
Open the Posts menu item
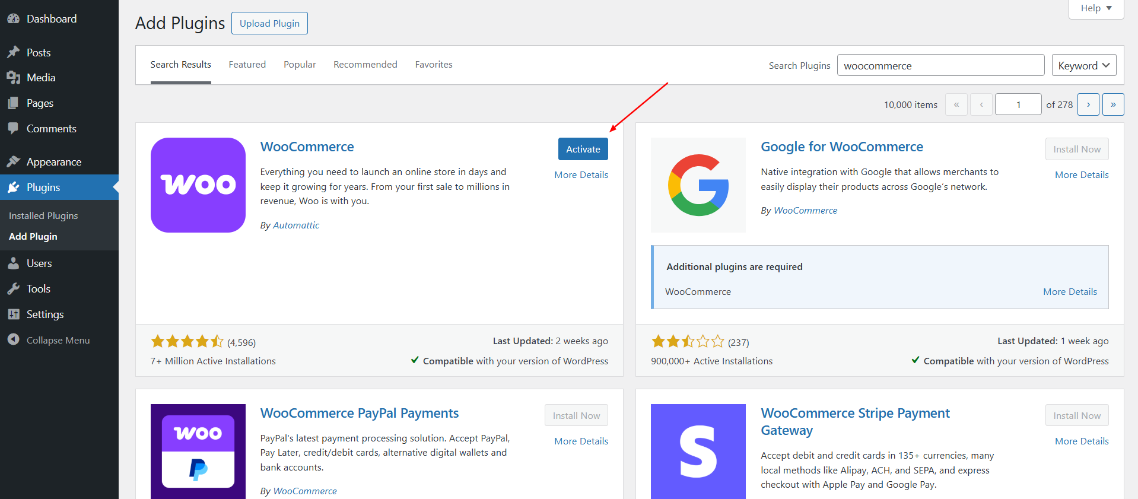coord(59,52)
